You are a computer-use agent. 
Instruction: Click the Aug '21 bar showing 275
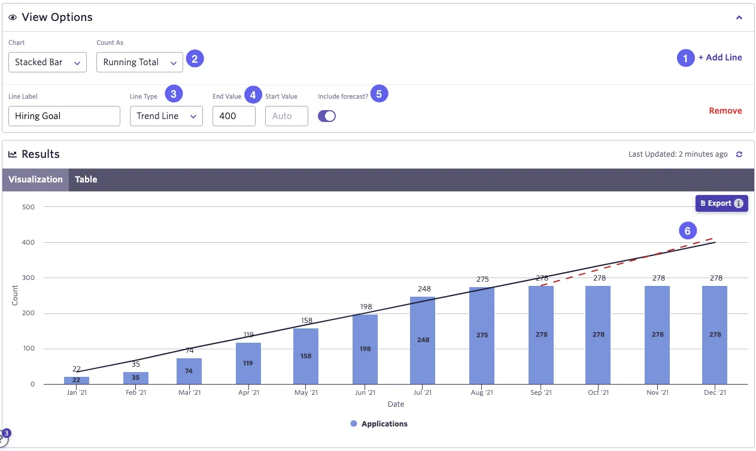pyautogui.click(x=482, y=336)
